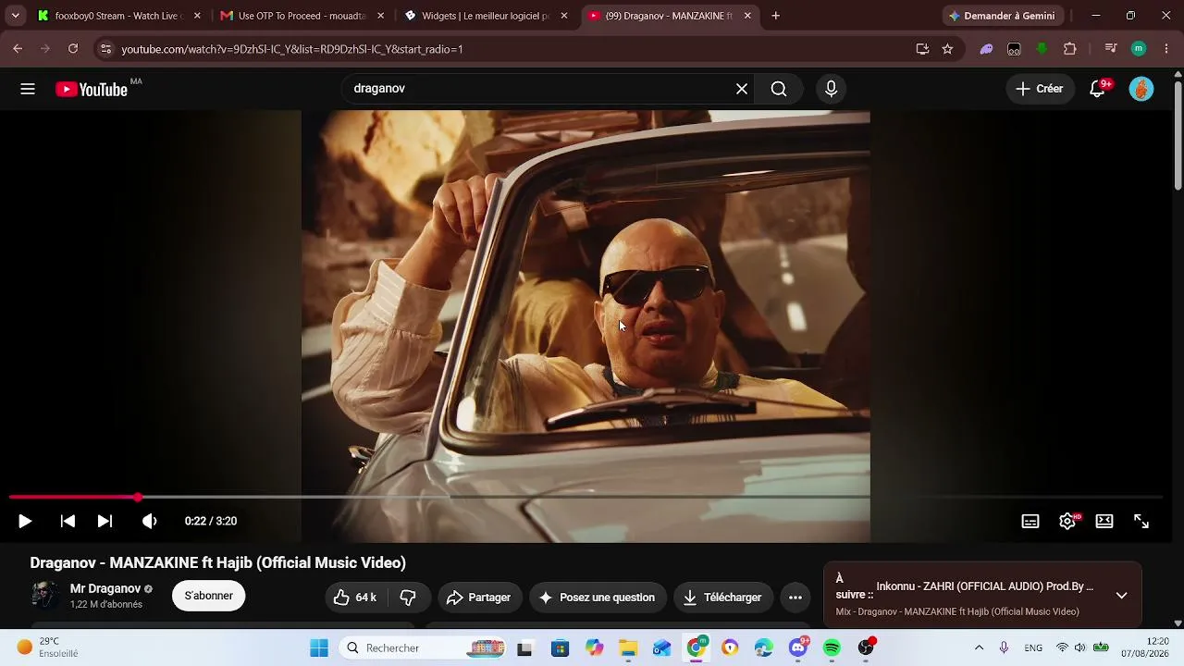Enter full screen mode
This screenshot has width=1184, height=666.
[x=1141, y=521]
